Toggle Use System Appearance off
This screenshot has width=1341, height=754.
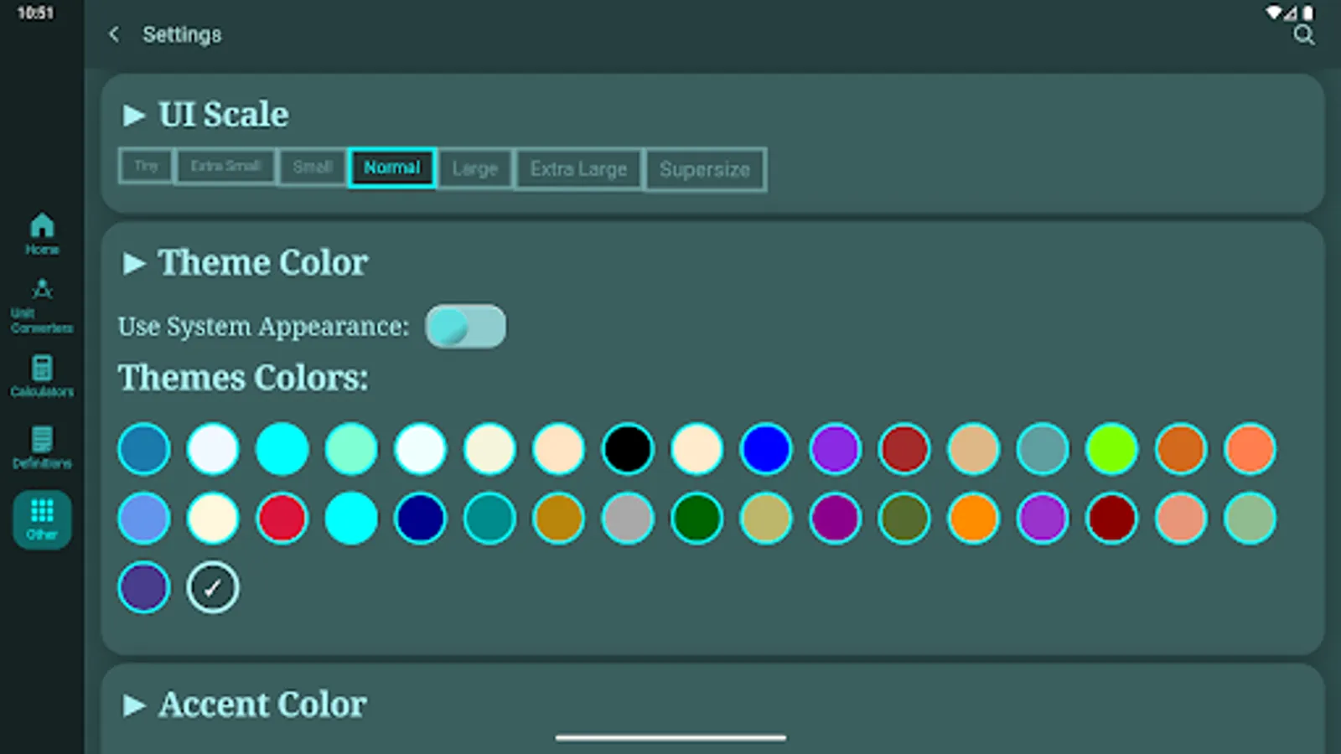[x=466, y=326]
